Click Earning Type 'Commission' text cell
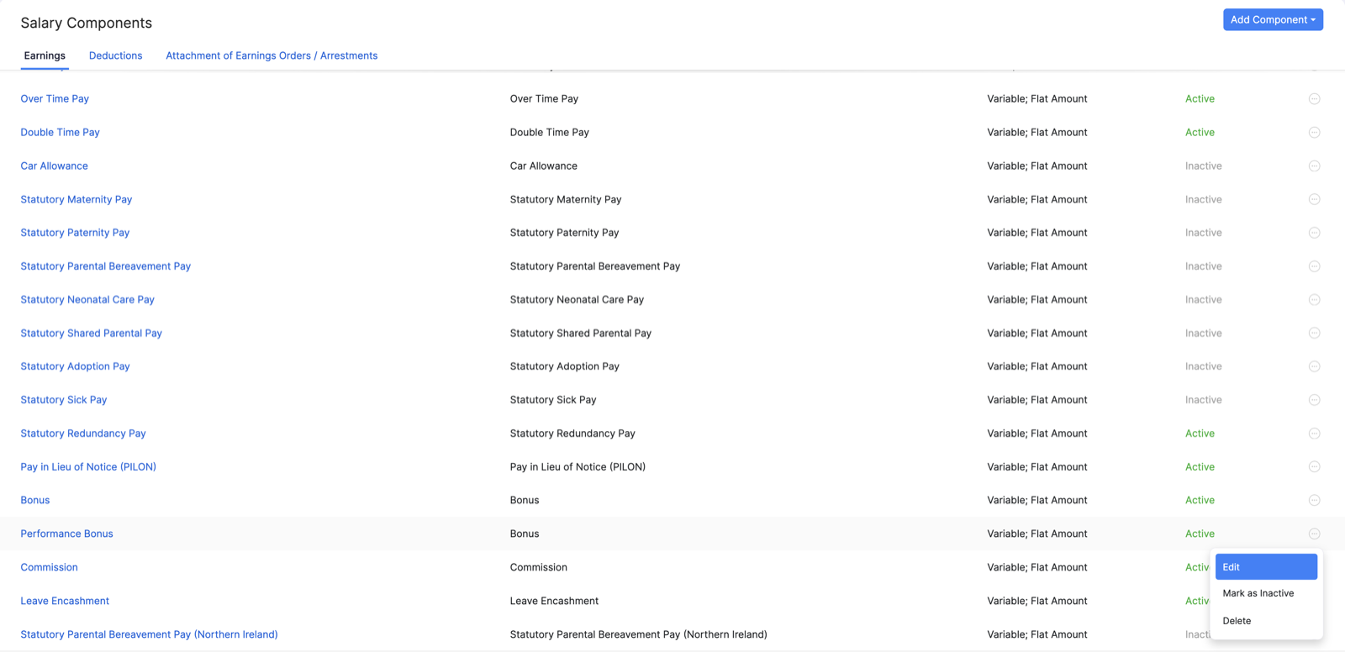 pos(539,567)
